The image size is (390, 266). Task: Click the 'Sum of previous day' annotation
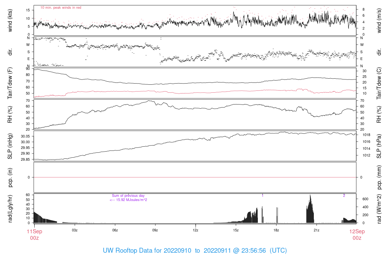click(x=128, y=196)
